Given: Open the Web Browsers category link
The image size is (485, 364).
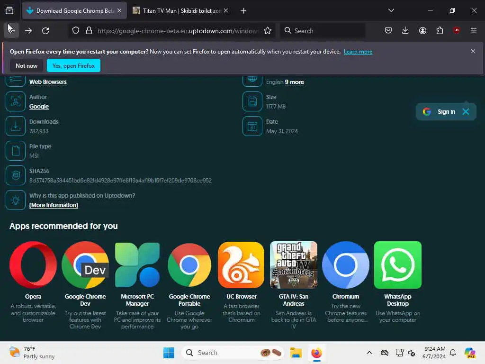Looking at the screenshot, I should point(48,82).
